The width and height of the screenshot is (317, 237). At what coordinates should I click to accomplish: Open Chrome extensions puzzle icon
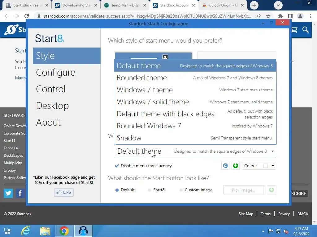(x=280, y=16)
